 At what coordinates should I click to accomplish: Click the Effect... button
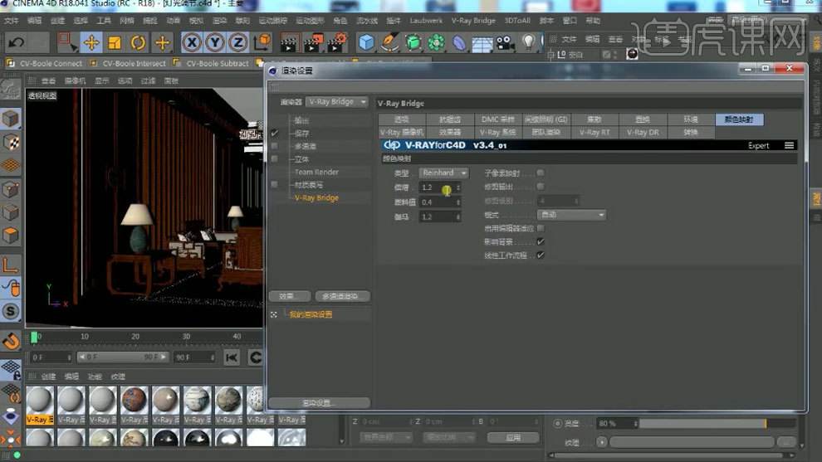(x=290, y=296)
